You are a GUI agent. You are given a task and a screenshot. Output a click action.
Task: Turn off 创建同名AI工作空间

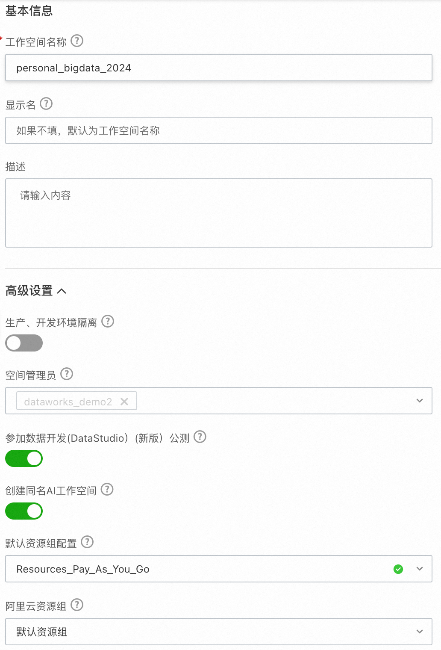[x=24, y=511]
